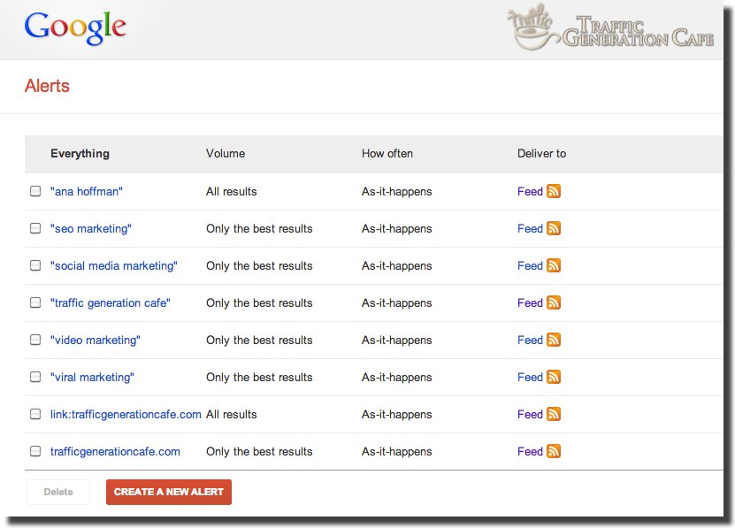Click the Google logo
Viewport: 735px width, 528px height.
(x=75, y=28)
